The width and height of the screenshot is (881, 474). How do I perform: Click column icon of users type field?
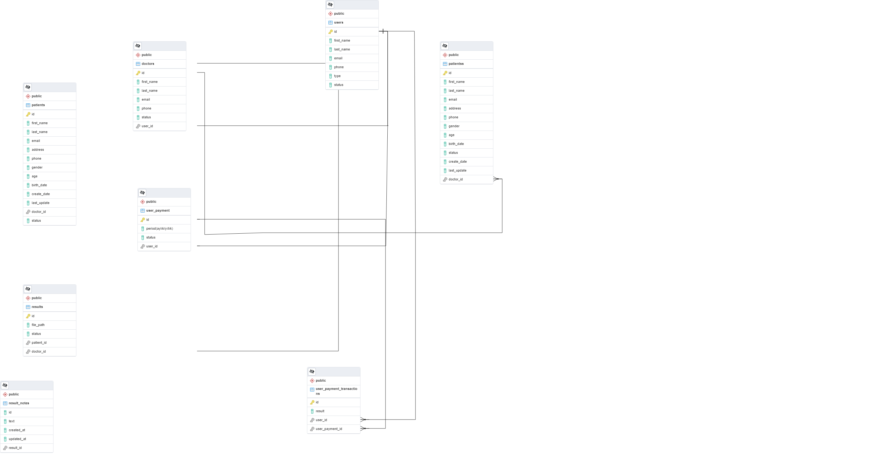(331, 76)
